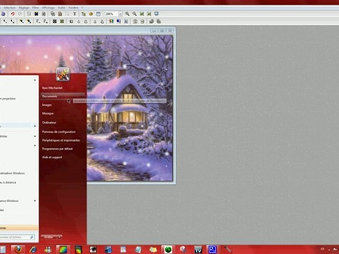Open Images in the Start menu

[47, 105]
